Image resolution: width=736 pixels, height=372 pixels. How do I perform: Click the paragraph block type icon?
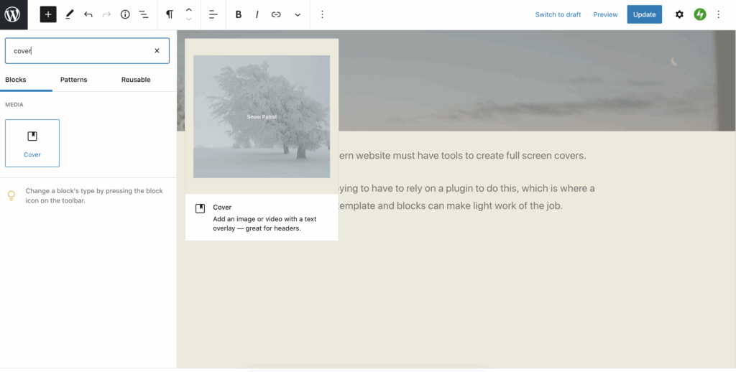click(170, 14)
